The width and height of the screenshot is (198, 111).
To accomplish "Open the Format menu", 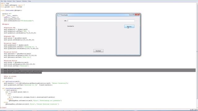I will 10,1.
